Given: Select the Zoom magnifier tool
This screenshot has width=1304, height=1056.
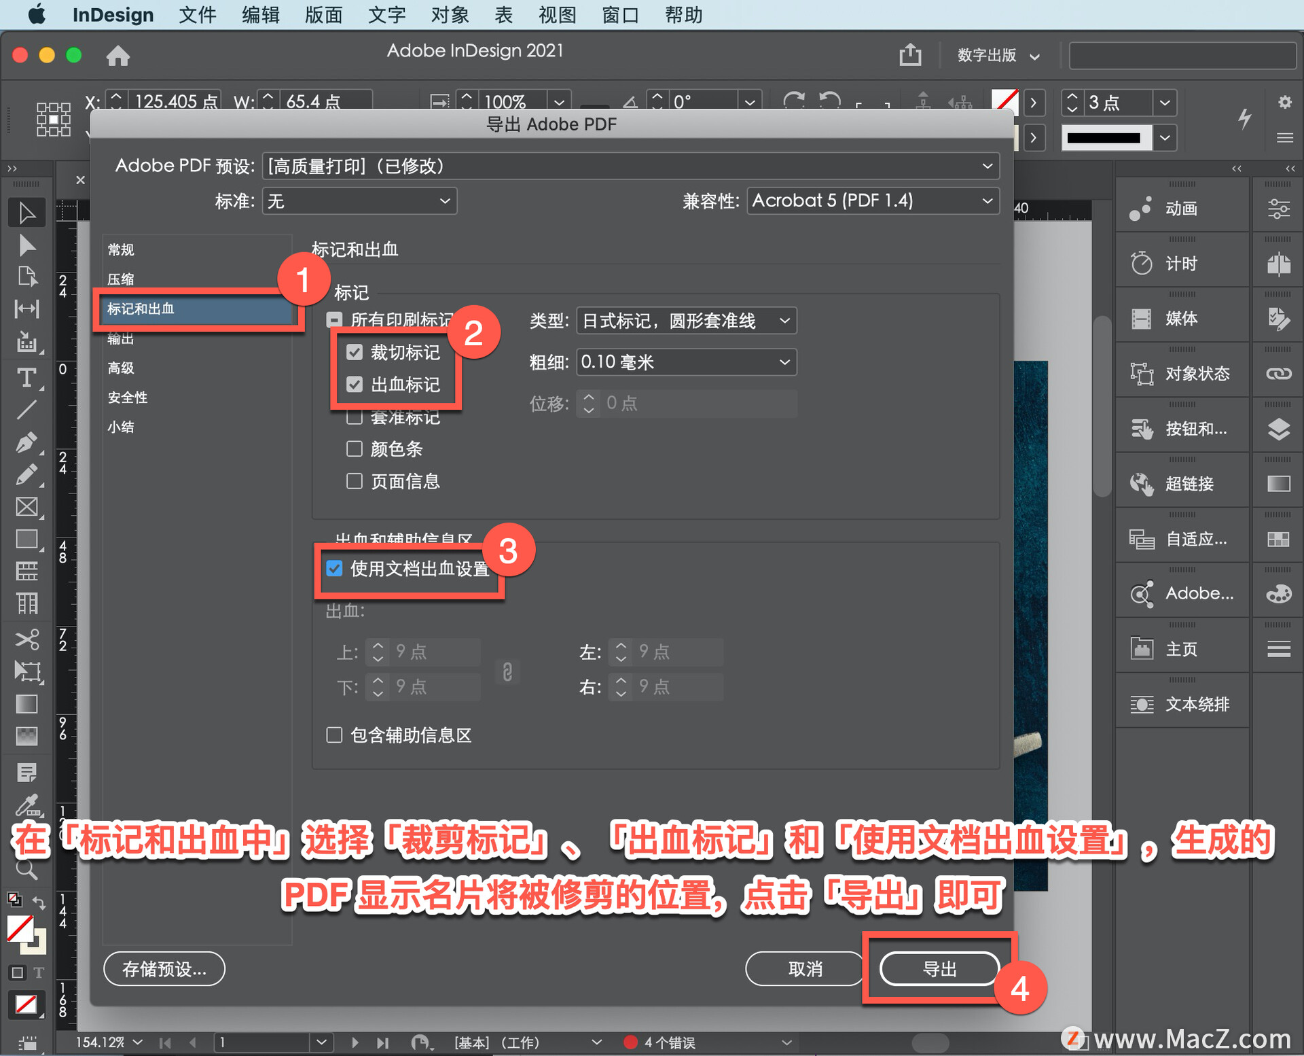Looking at the screenshot, I should point(26,870).
